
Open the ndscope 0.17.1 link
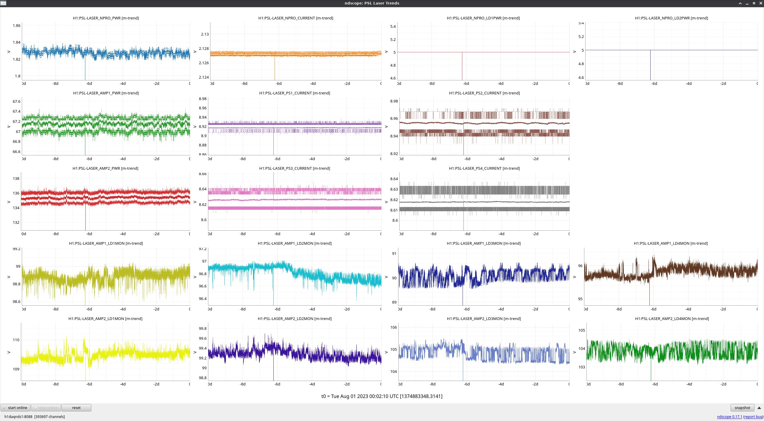point(729,417)
